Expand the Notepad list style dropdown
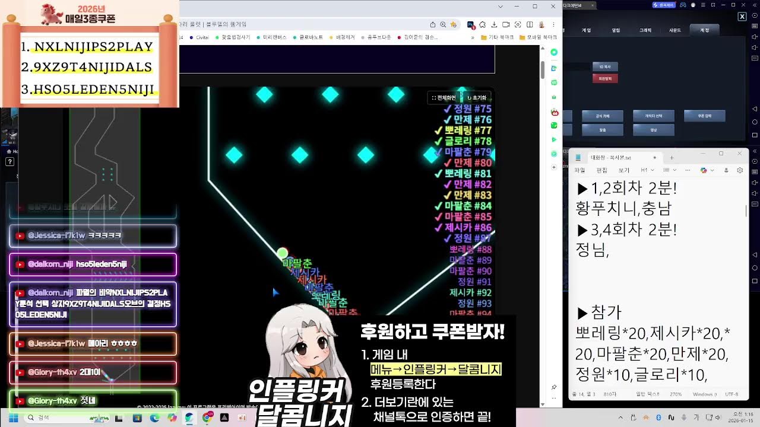Viewport: 760px width, 427px height. (670, 170)
